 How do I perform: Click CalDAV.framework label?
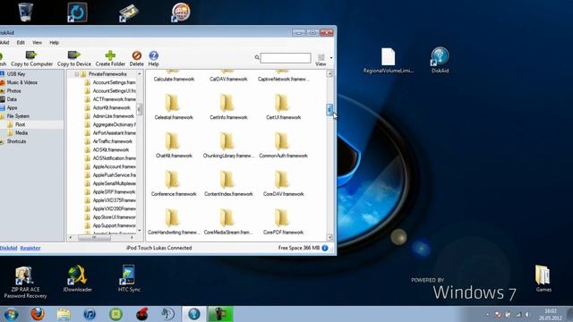228,79
